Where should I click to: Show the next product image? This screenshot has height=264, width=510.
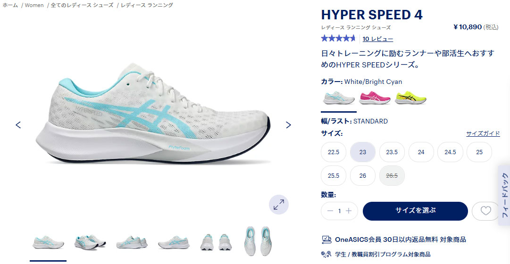coord(288,125)
